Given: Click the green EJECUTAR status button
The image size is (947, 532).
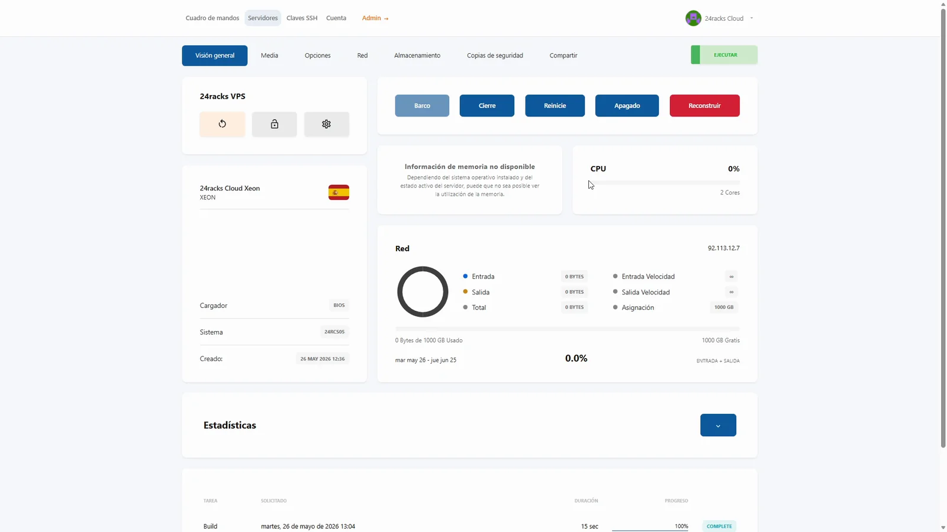Looking at the screenshot, I should click(x=724, y=55).
